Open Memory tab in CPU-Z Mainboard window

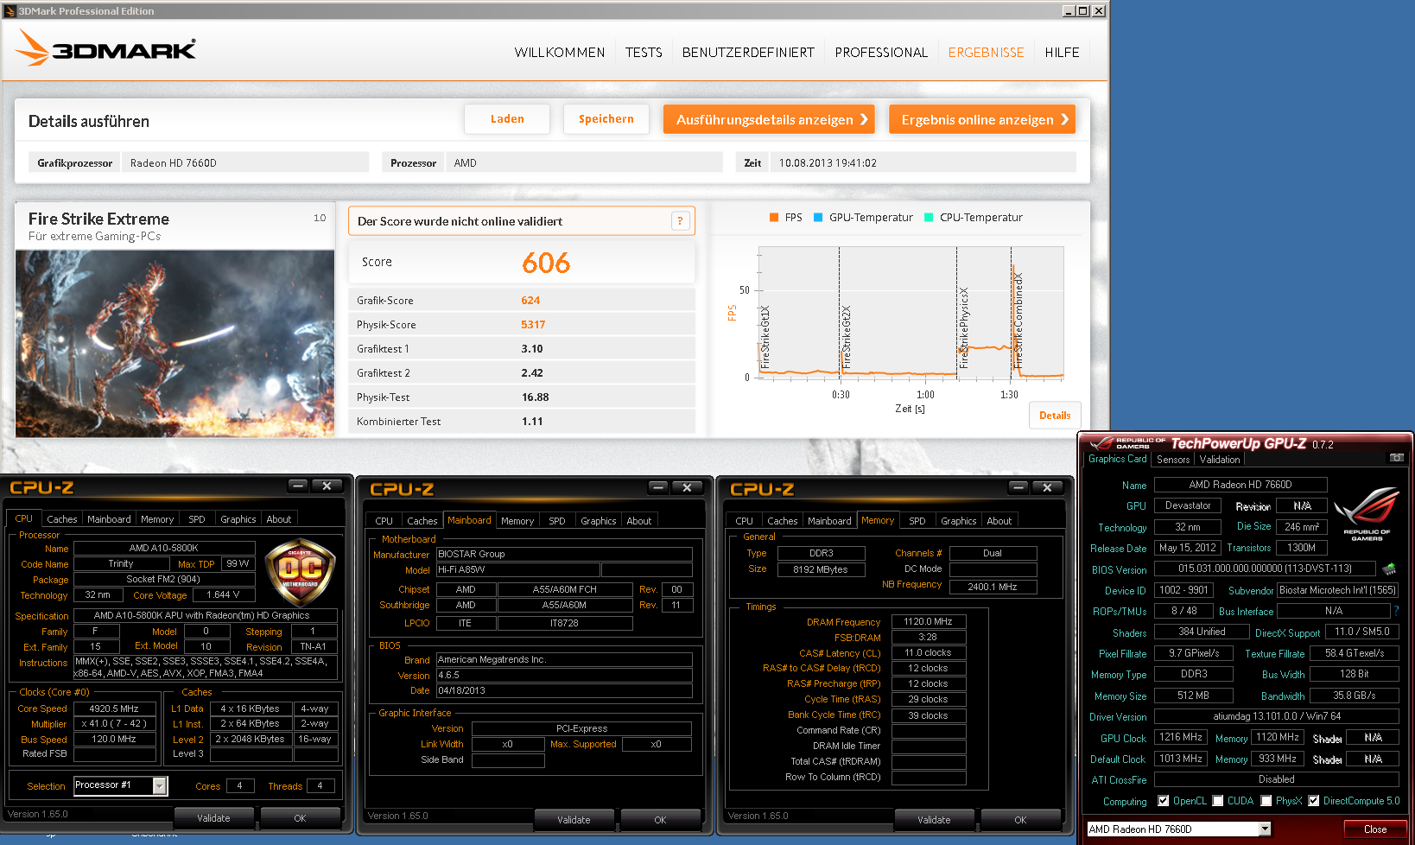click(x=517, y=521)
